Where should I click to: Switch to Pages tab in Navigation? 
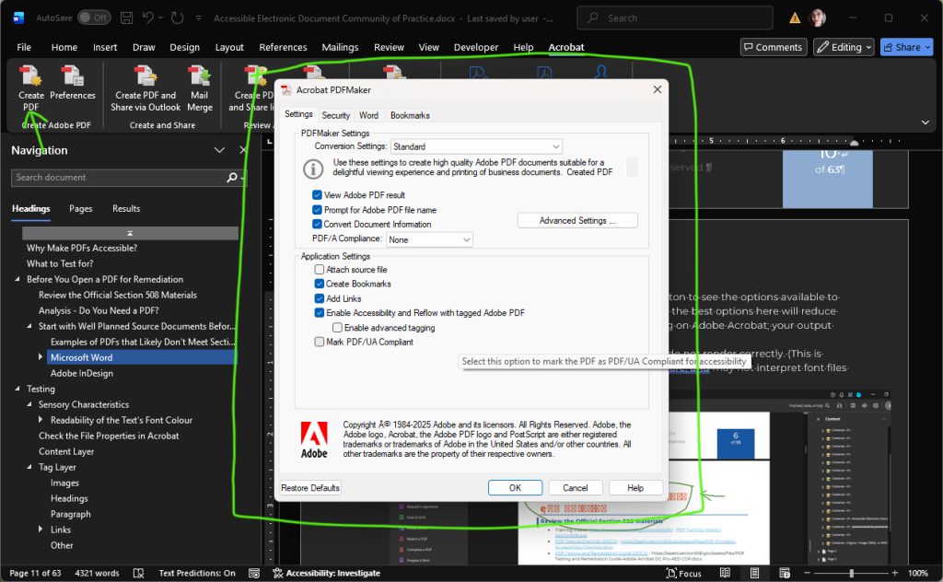click(81, 209)
